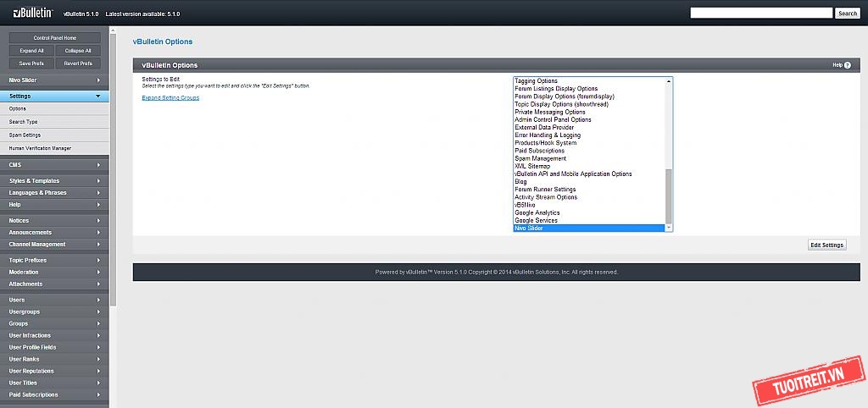This screenshot has height=408, width=868.
Task: Open the Spam Settings menu item
Action: click(x=25, y=135)
